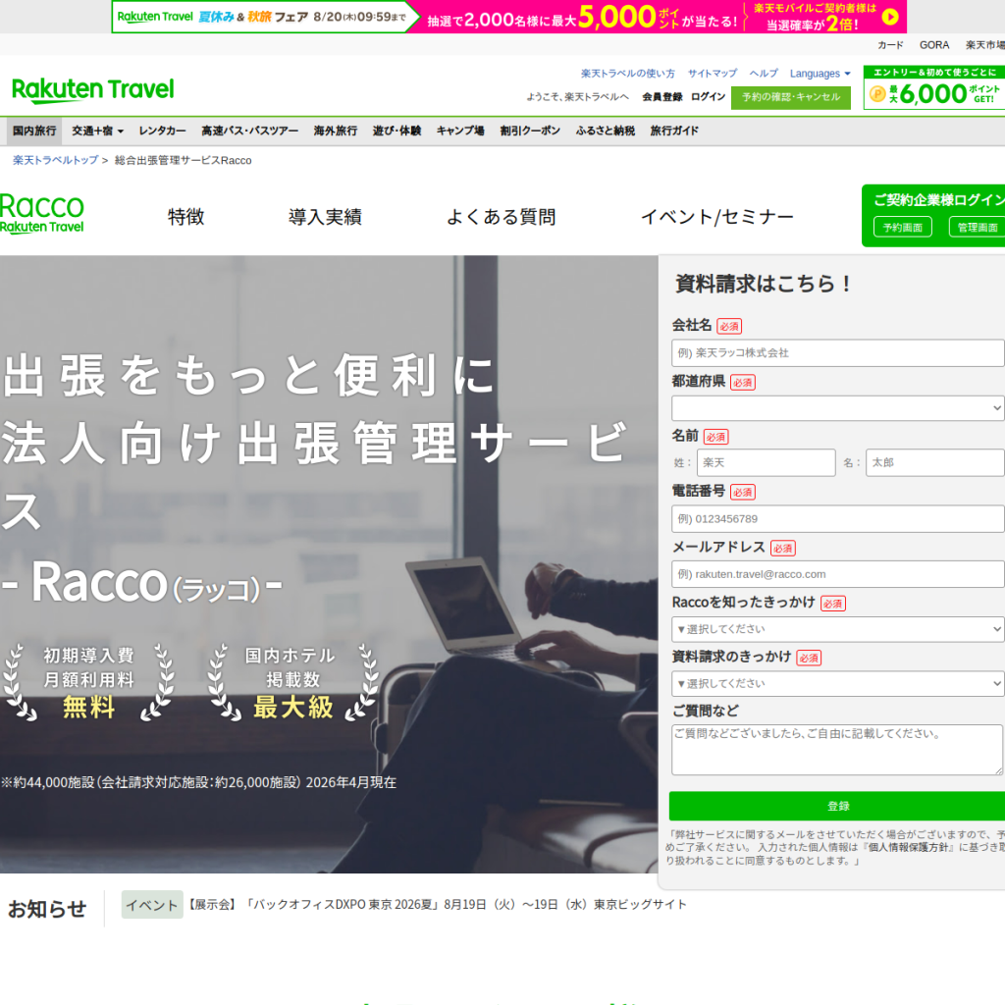Viewport: 1005px width, 1005px height.
Task: Click the play arrow icon in top banner
Action: coord(889,17)
